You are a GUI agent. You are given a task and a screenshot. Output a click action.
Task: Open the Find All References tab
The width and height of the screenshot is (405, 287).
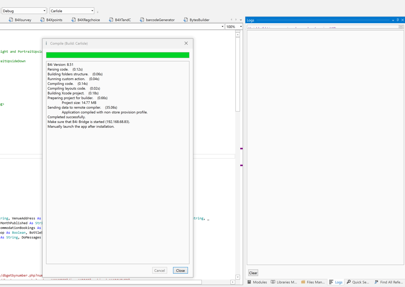click(x=389, y=282)
